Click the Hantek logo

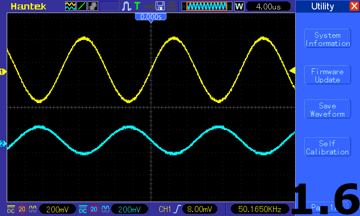[28, 6]
